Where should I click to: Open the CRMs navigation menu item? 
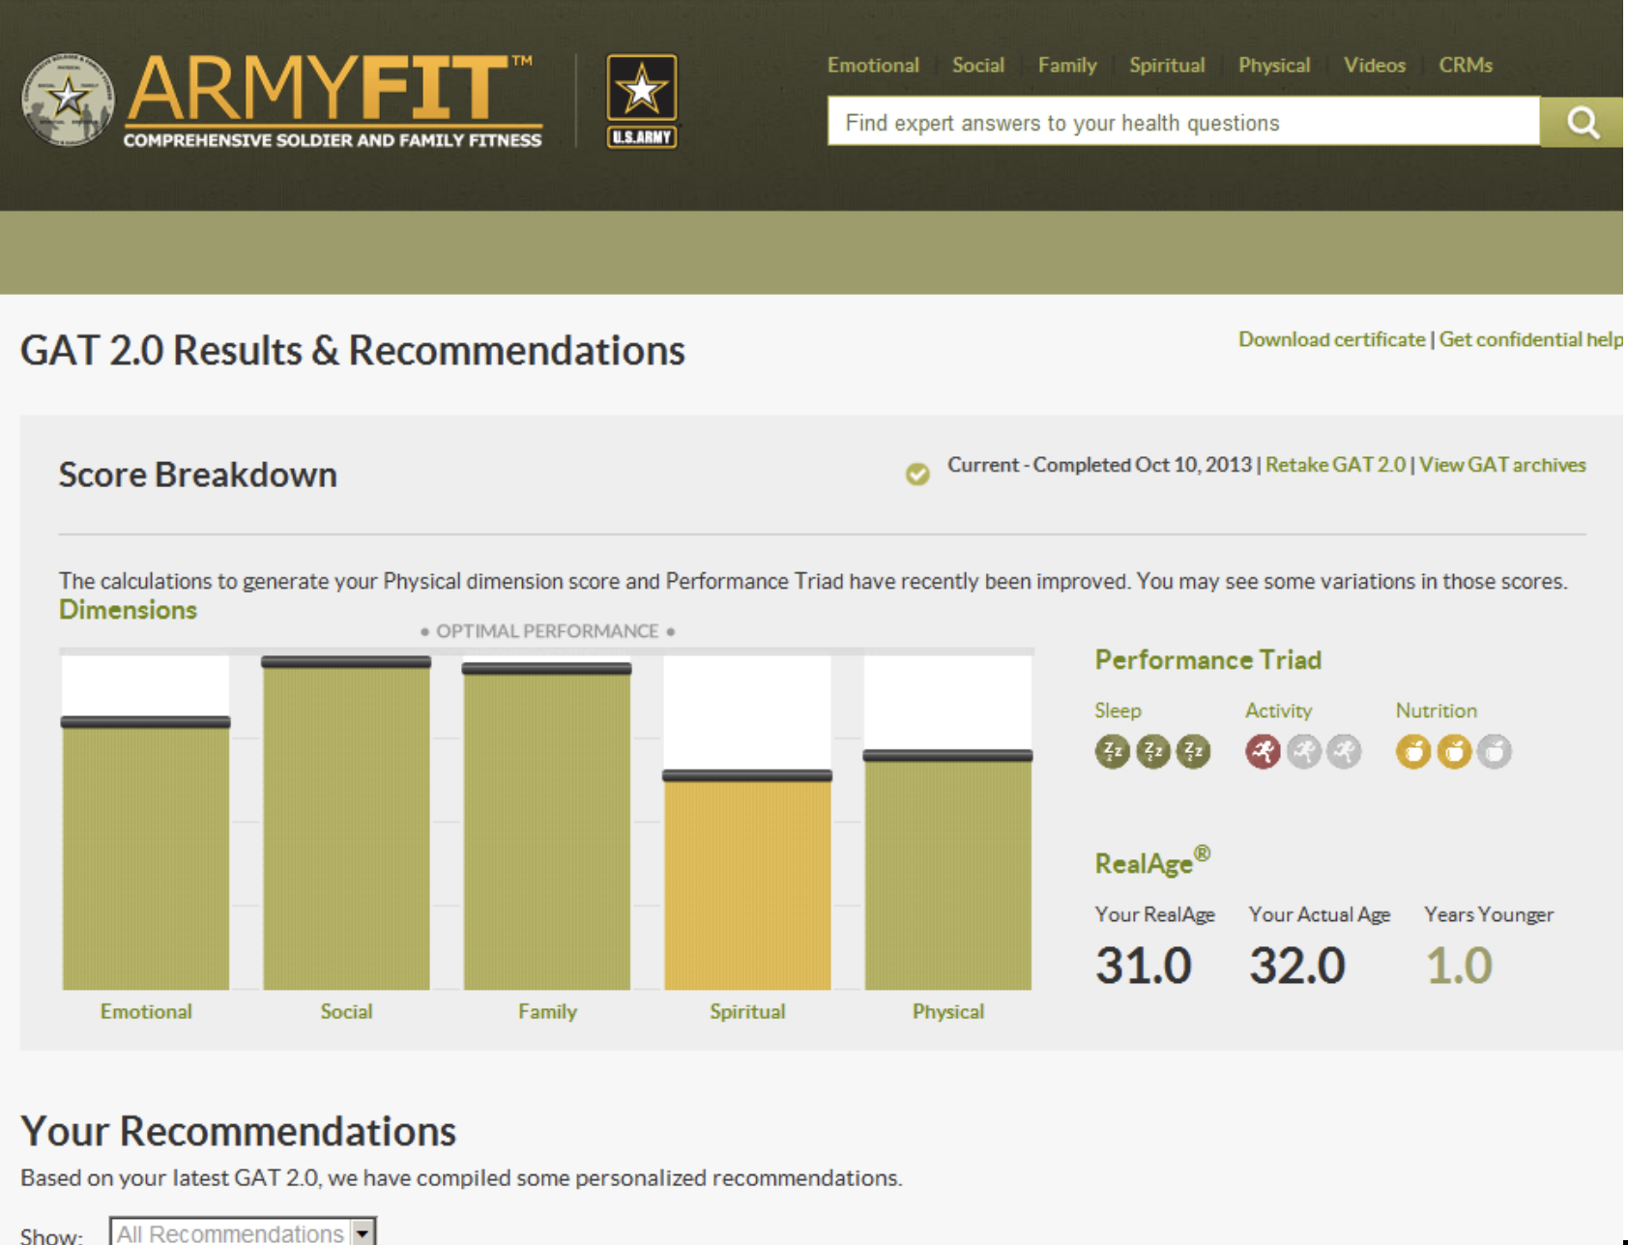click(x=1466, y=65)
